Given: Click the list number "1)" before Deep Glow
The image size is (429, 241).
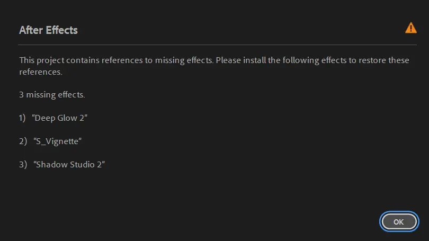Looking at the screenshot, I should pos(22,118).
